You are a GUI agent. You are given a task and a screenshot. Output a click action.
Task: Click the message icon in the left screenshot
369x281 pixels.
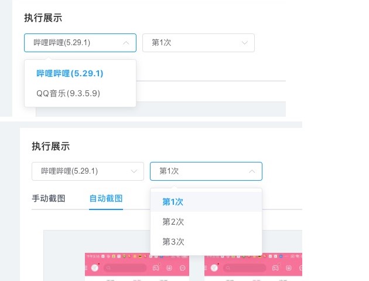click(x=183, y=268)
